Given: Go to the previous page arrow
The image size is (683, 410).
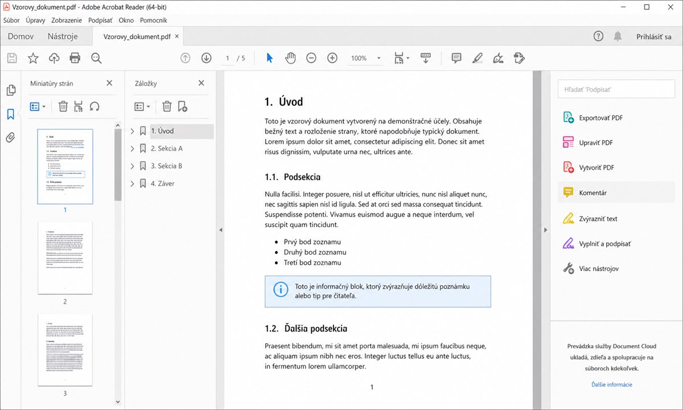Looking at the screenshot, I should tap(185, 58).
